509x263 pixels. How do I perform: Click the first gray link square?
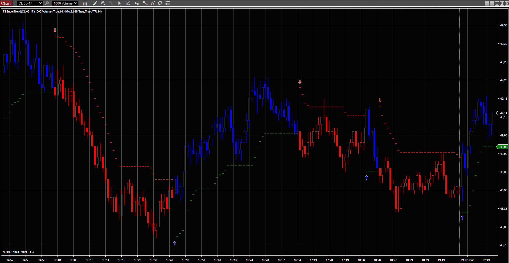(487, 3)
